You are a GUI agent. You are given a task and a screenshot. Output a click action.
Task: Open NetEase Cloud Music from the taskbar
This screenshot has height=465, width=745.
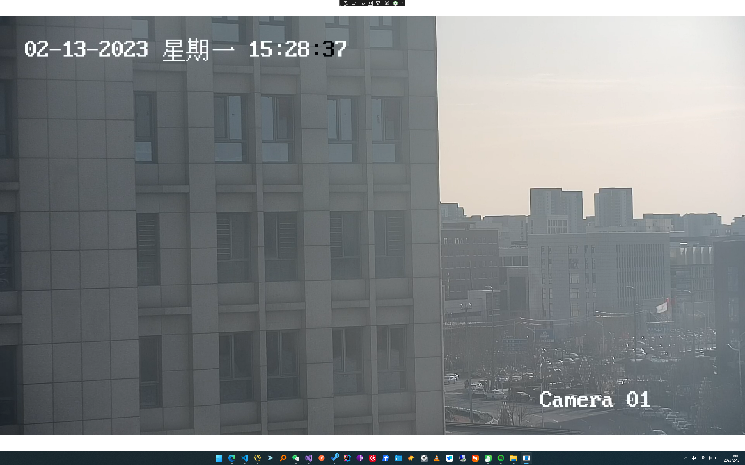(x=373, y=458)
